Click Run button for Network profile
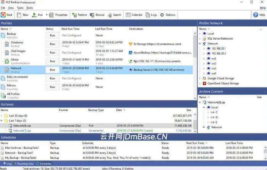The height and width of the screenshot is (170, 267). pos(53,70)
